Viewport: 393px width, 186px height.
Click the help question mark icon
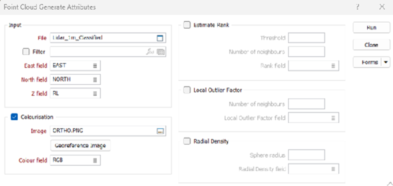(357, 7)
